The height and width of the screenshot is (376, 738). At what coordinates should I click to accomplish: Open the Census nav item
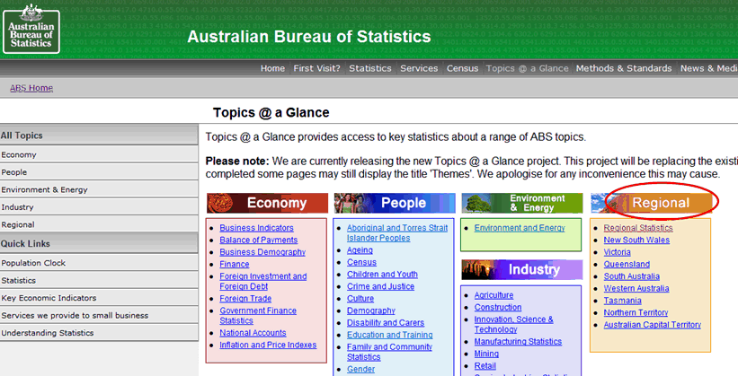point(462,68)
